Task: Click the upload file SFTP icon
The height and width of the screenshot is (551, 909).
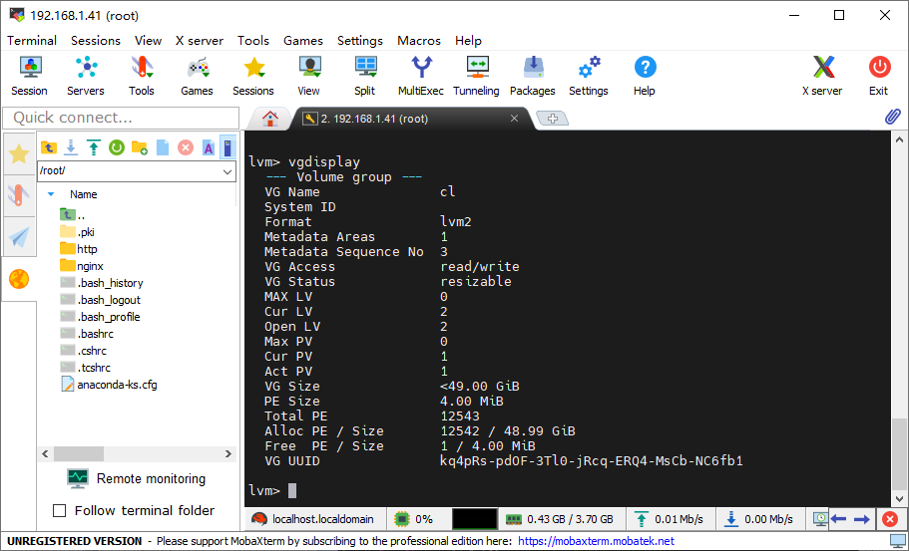Action: click(94, 148)
